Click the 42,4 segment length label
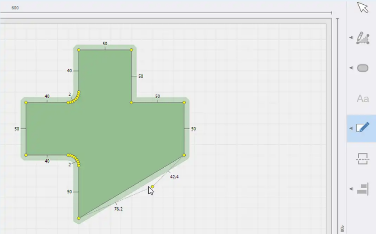Screen dimensions: 376x234 coord(174,177)
